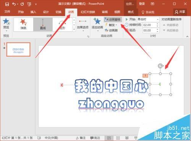Switch to the 插入 ribbon tab
This screenshot has width=191, height=141.
tap(33, 12)
